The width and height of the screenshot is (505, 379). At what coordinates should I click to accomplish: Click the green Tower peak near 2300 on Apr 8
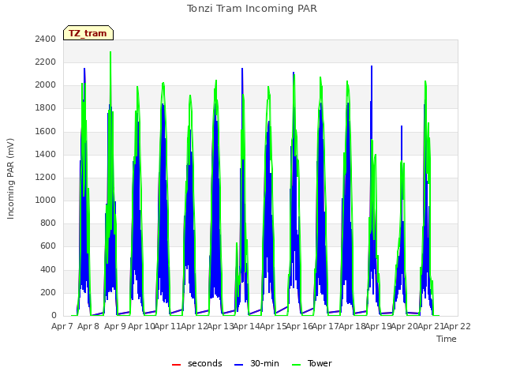pyautogui.click(x=110, y=52)
